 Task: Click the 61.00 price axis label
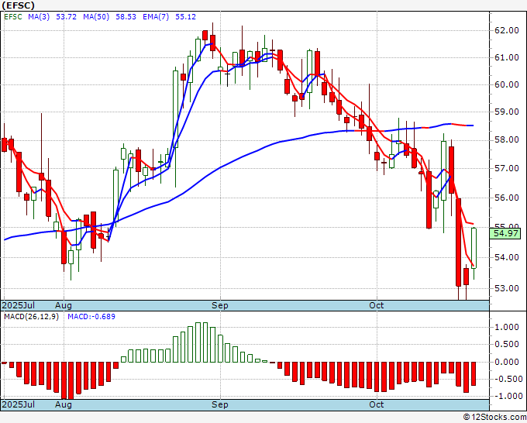507,57
